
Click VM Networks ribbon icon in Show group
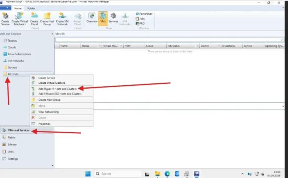pos(125,19)
